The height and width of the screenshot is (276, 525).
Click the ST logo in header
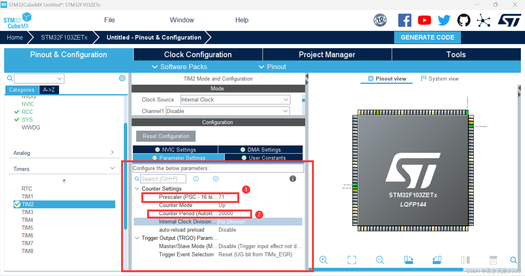(510, 20)
